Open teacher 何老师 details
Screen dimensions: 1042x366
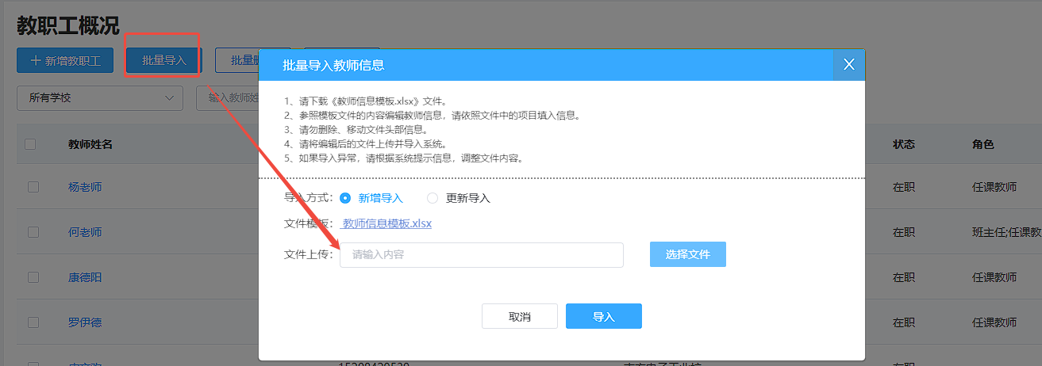[x=85, y=232]
